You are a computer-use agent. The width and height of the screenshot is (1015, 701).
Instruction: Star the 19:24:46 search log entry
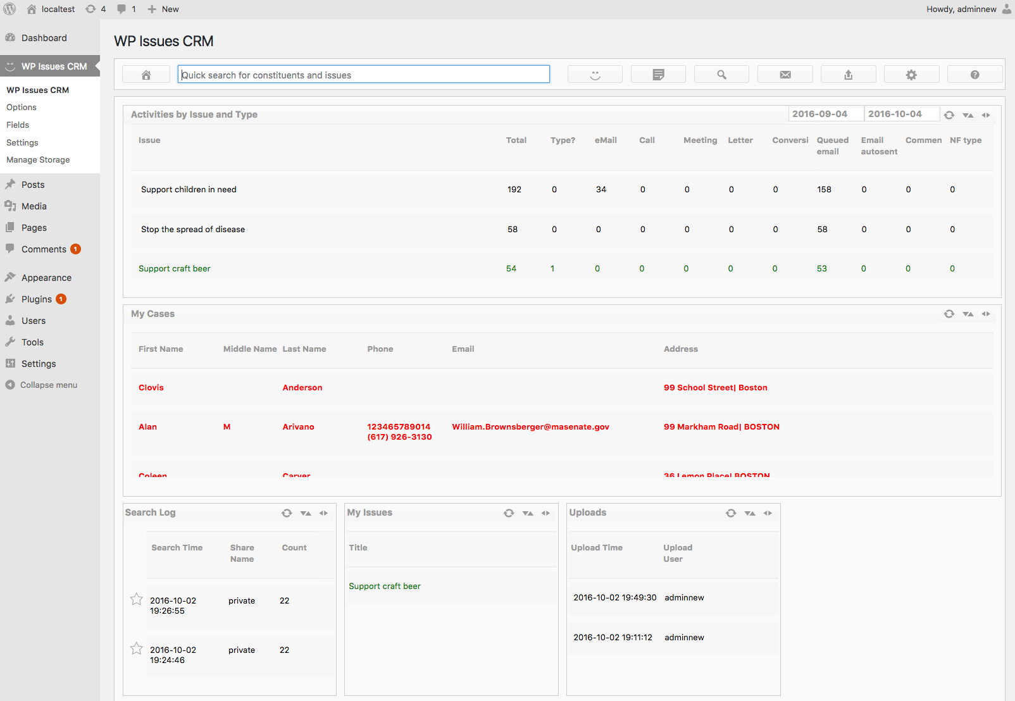coord(136,648)
